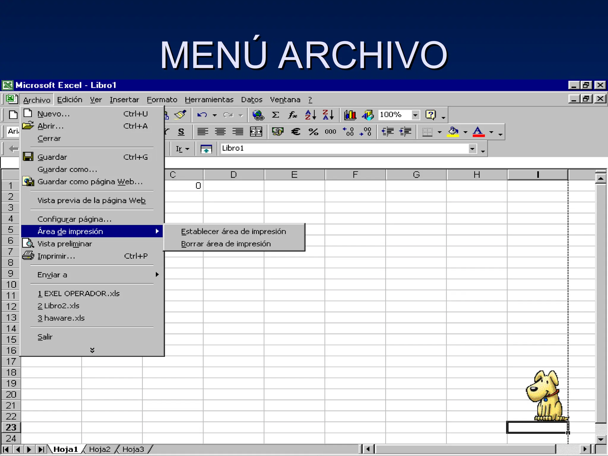This screenshot has width=608, height=456.
Task: Open the Zoom 100% dropdown
Action: pos(415,115)
